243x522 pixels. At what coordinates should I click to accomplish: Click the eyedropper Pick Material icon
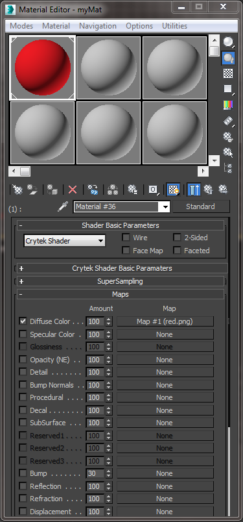tap(62, 206)
